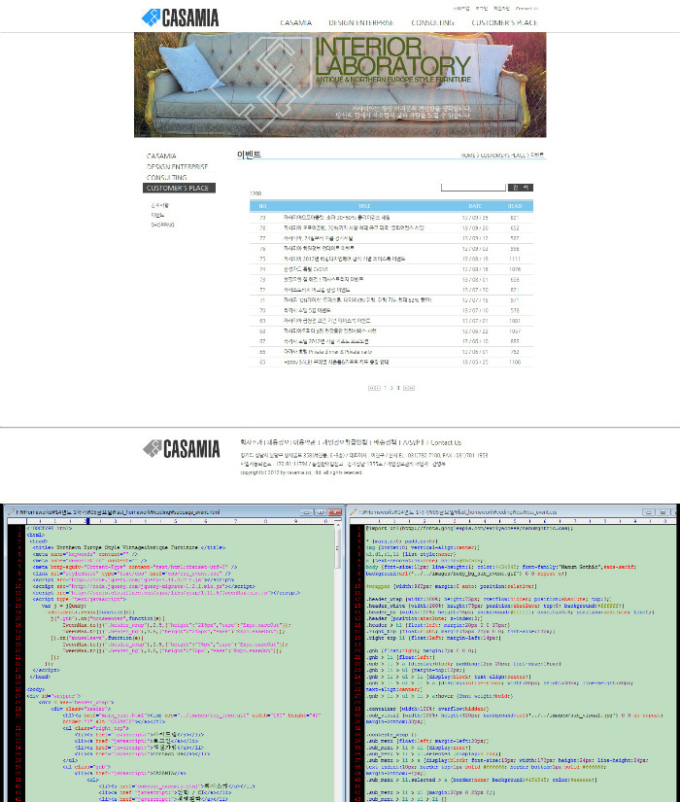Go to the next page arrow in pagination

(x=409, y=388)
